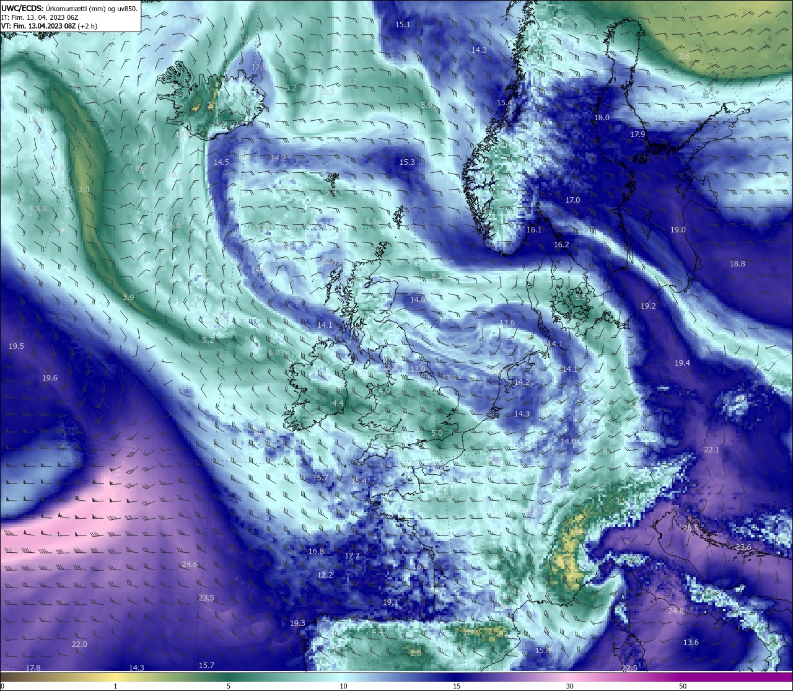Viewport: 793px width, 691px height.
Task: Select the map value 22.0
Action: [x=79, y=644]
